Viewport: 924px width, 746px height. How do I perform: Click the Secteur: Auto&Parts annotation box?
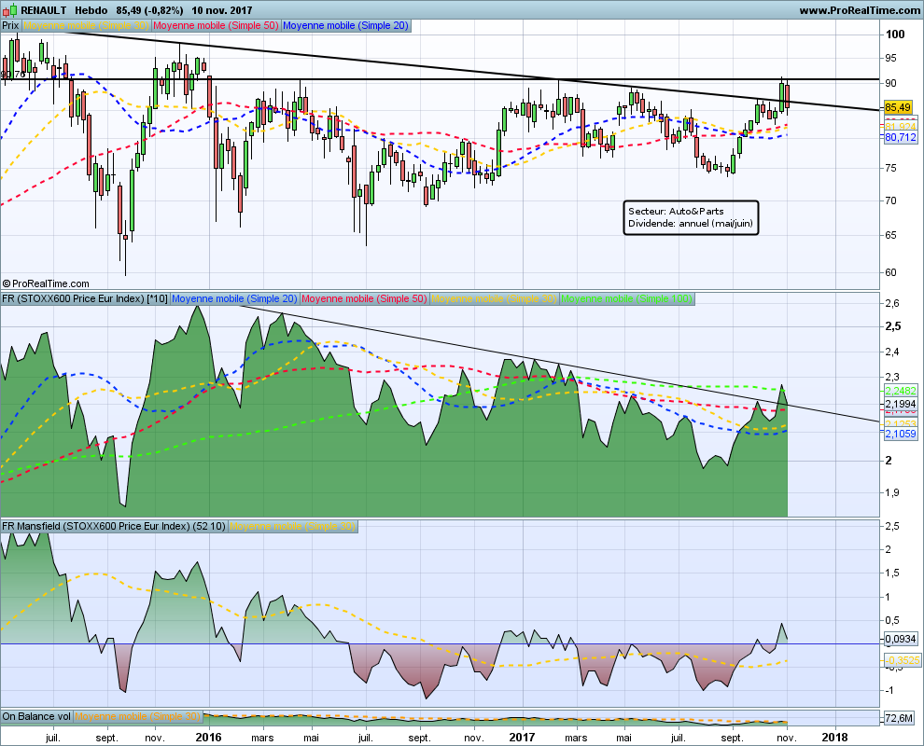pos(692,218)
